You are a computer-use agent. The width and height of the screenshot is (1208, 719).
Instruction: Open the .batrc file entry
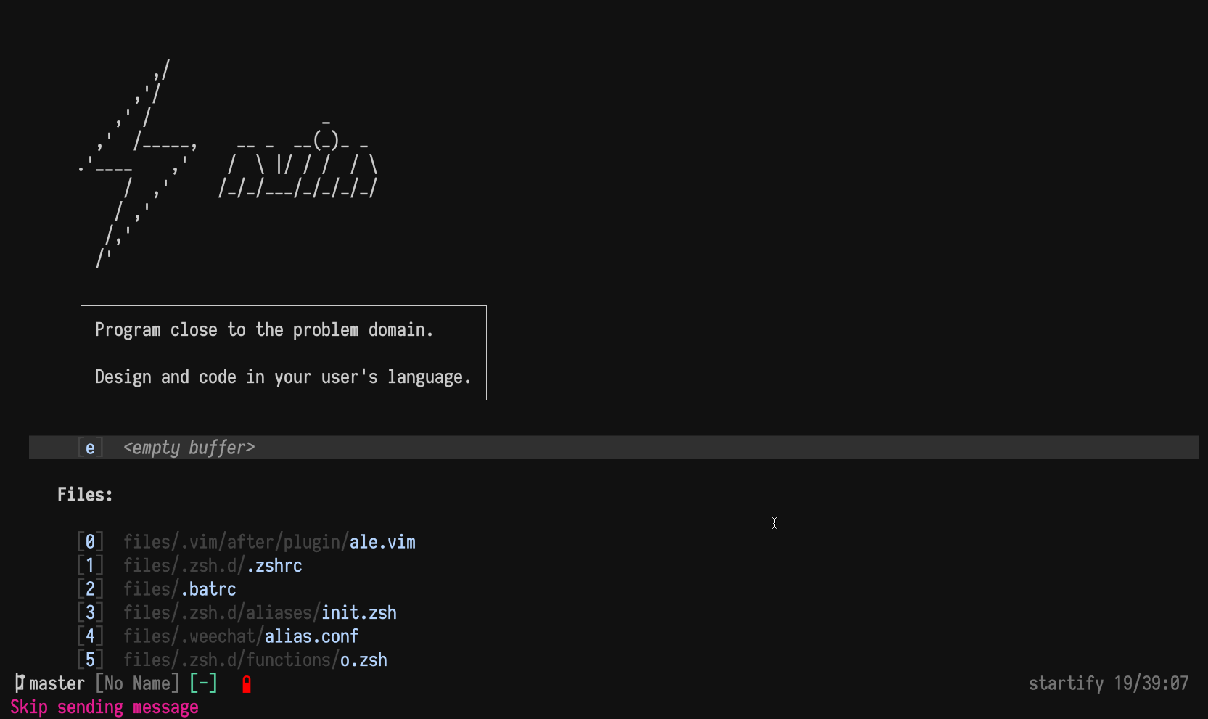(180, 589)
